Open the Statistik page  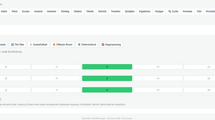(102, 11)
